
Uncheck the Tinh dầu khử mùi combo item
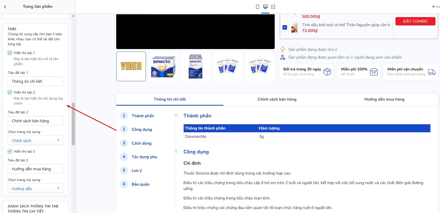(285, 27)
